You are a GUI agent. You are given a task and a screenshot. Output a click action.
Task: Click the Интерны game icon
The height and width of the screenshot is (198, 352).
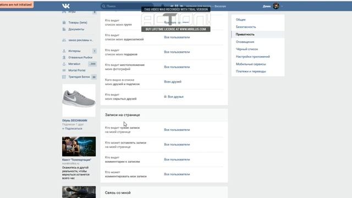coord(64,51)
